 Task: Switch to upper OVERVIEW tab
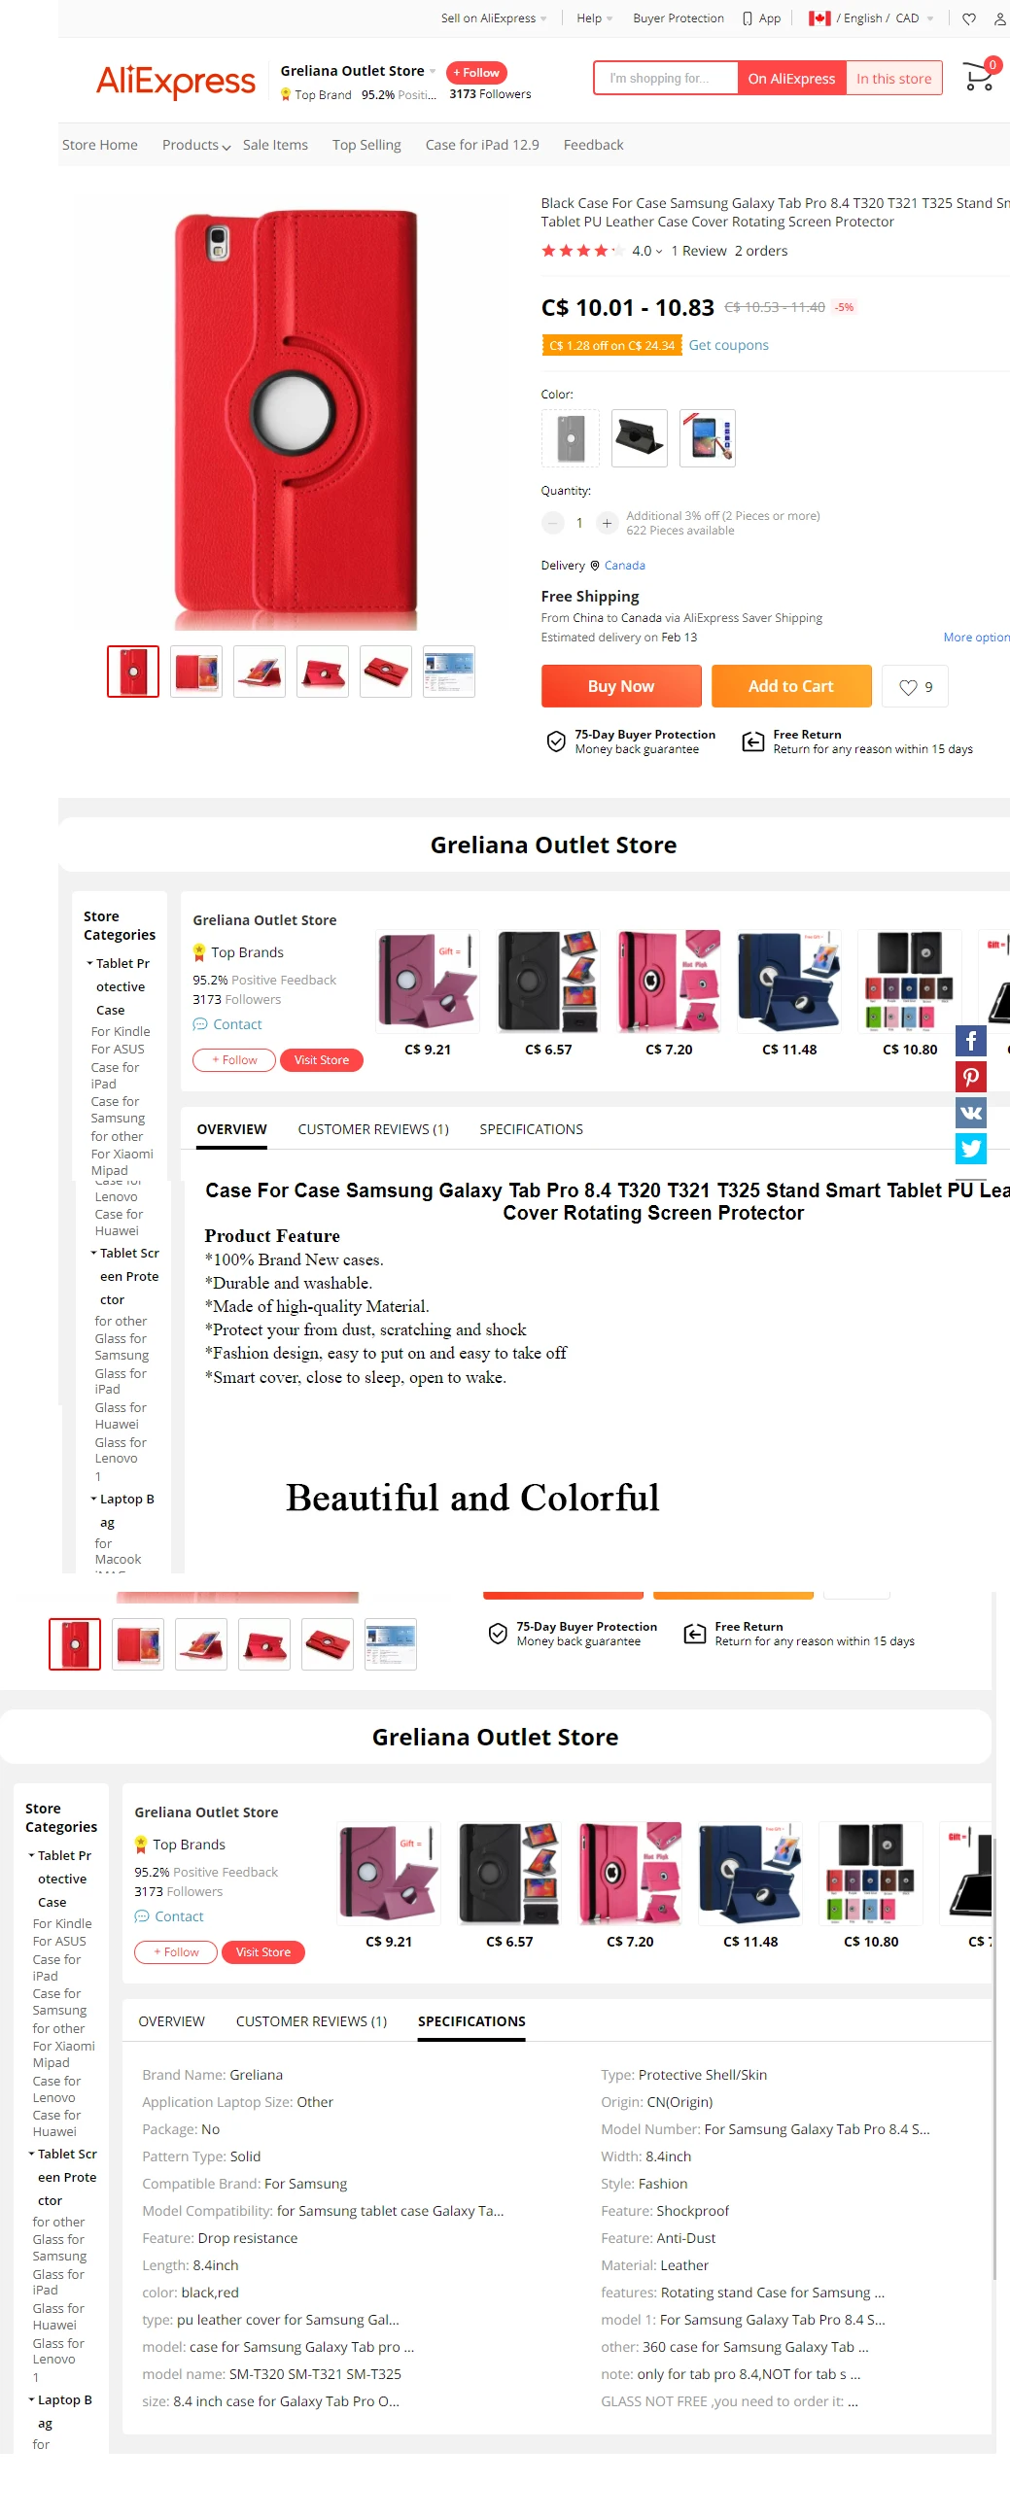tap(231, 1129)
